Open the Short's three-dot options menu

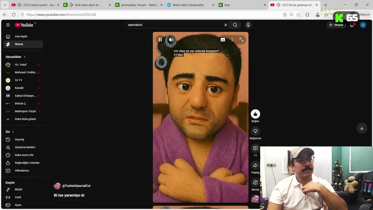tap(232, 40)
